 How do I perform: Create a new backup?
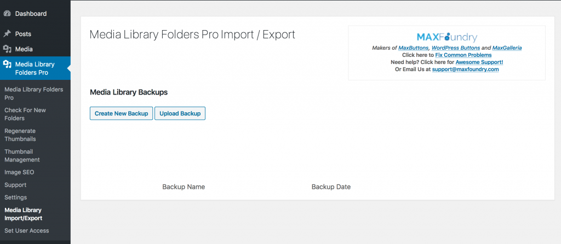pyautogui.click(x=121, y=113)
